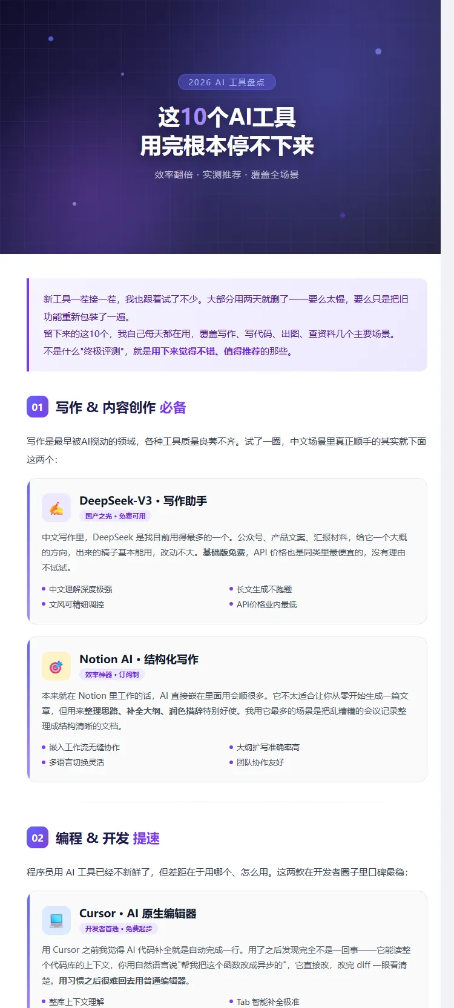The height and width of the screenshot is (1008, 454).
Task: Click the heading "写作 & 内容创作 必备"
Action: (121, 407)
